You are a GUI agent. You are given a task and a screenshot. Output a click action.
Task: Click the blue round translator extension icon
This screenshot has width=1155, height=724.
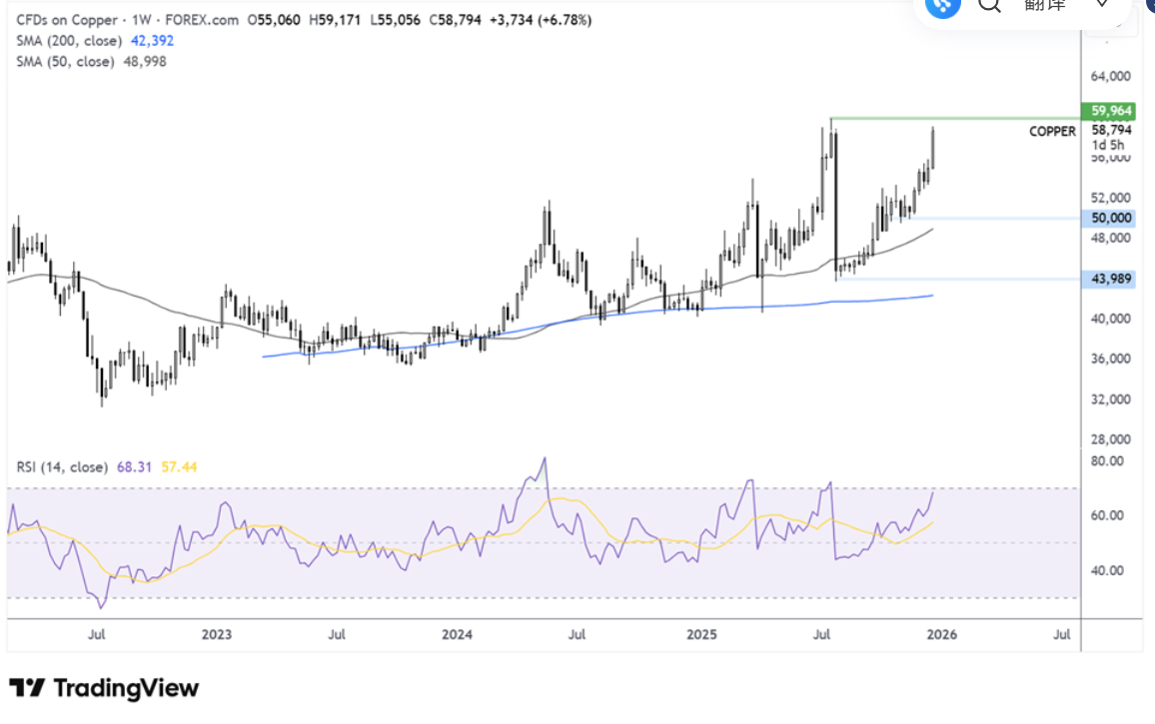[x=941, y=4]
